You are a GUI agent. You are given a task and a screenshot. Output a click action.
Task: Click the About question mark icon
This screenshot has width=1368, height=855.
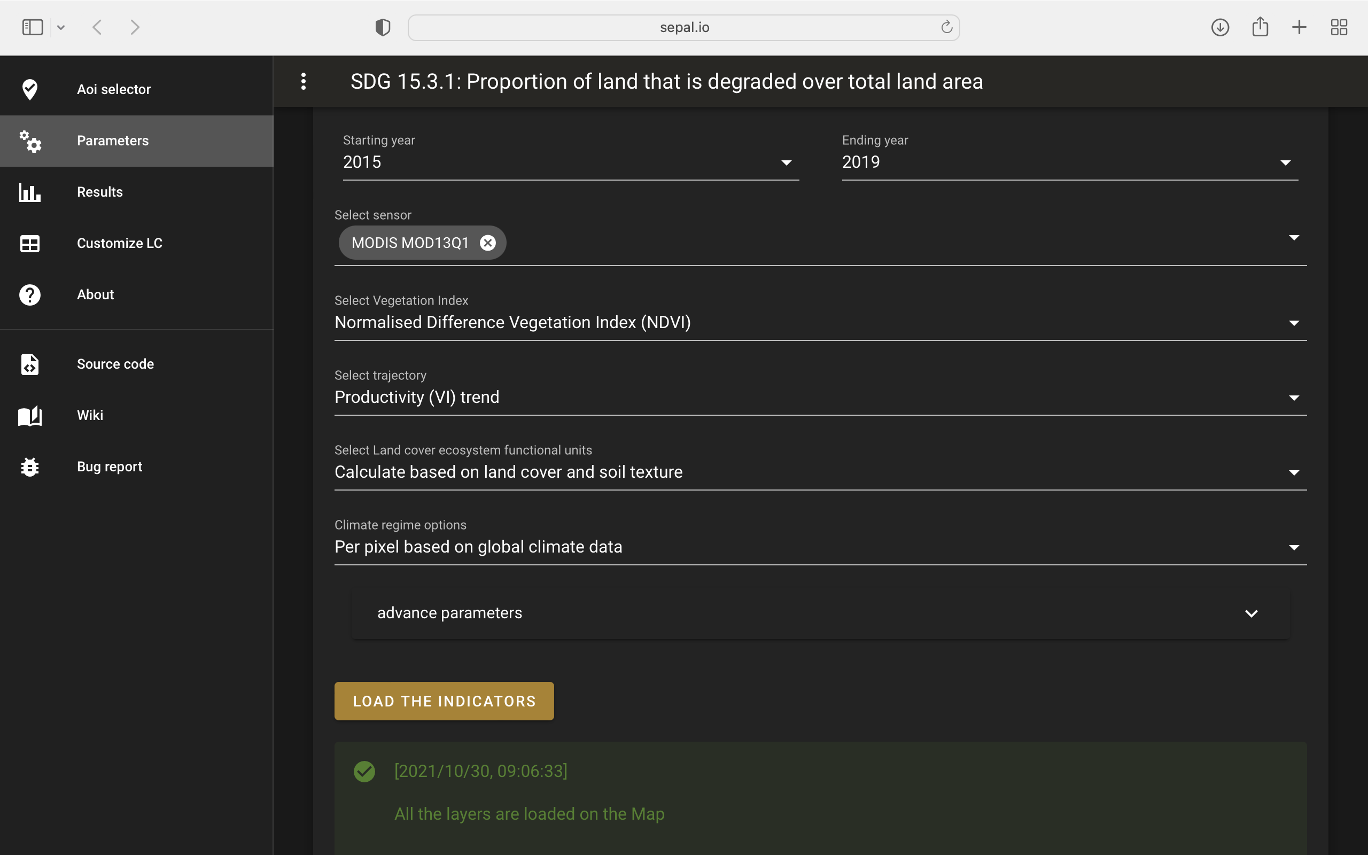click(x=30, y=294)
